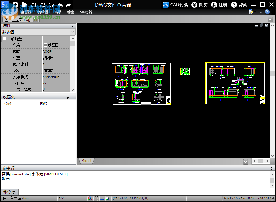Close the 医疗室立面.dwg document tab
Image resolution: width=276 pixels, height=202 pixels.
36,19
